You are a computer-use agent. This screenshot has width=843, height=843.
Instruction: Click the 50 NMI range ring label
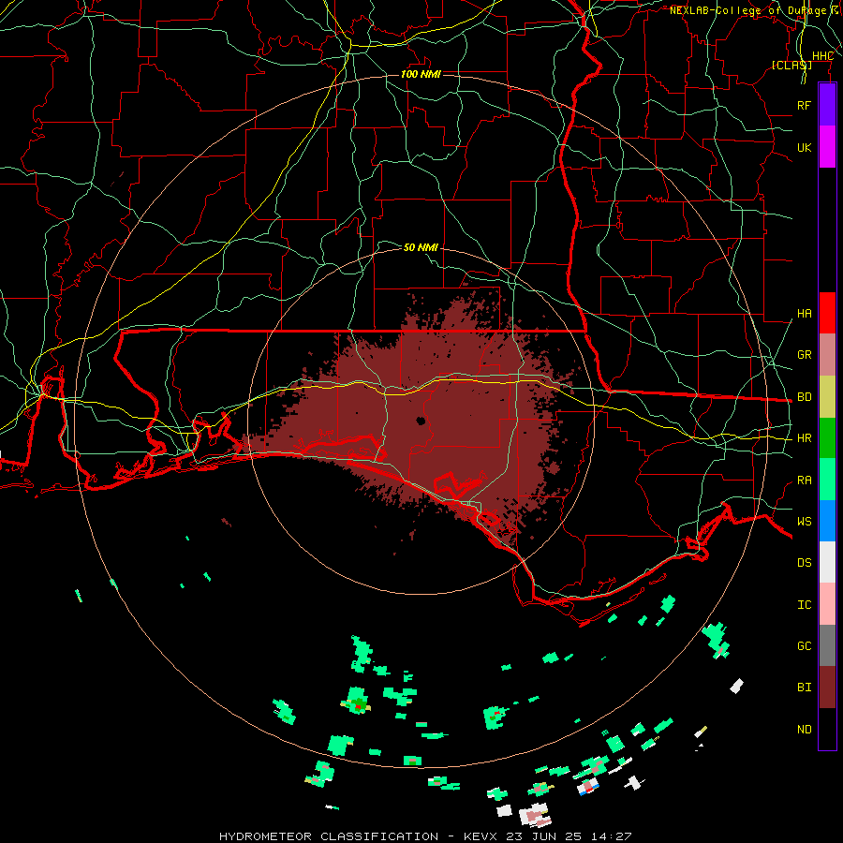(x=421, y=247)
